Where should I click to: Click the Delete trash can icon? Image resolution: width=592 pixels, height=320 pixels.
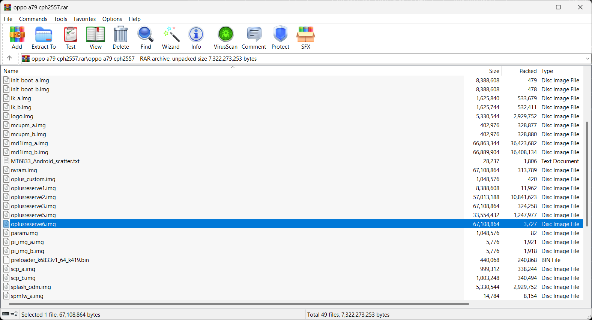tap(121, 38)
